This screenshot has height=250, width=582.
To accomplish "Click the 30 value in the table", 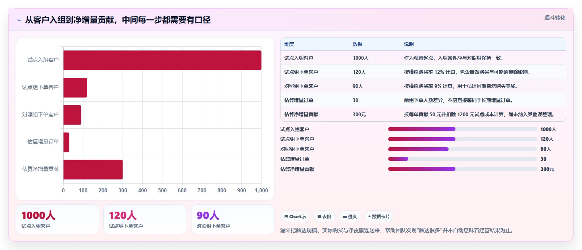I will click(355, 100).
